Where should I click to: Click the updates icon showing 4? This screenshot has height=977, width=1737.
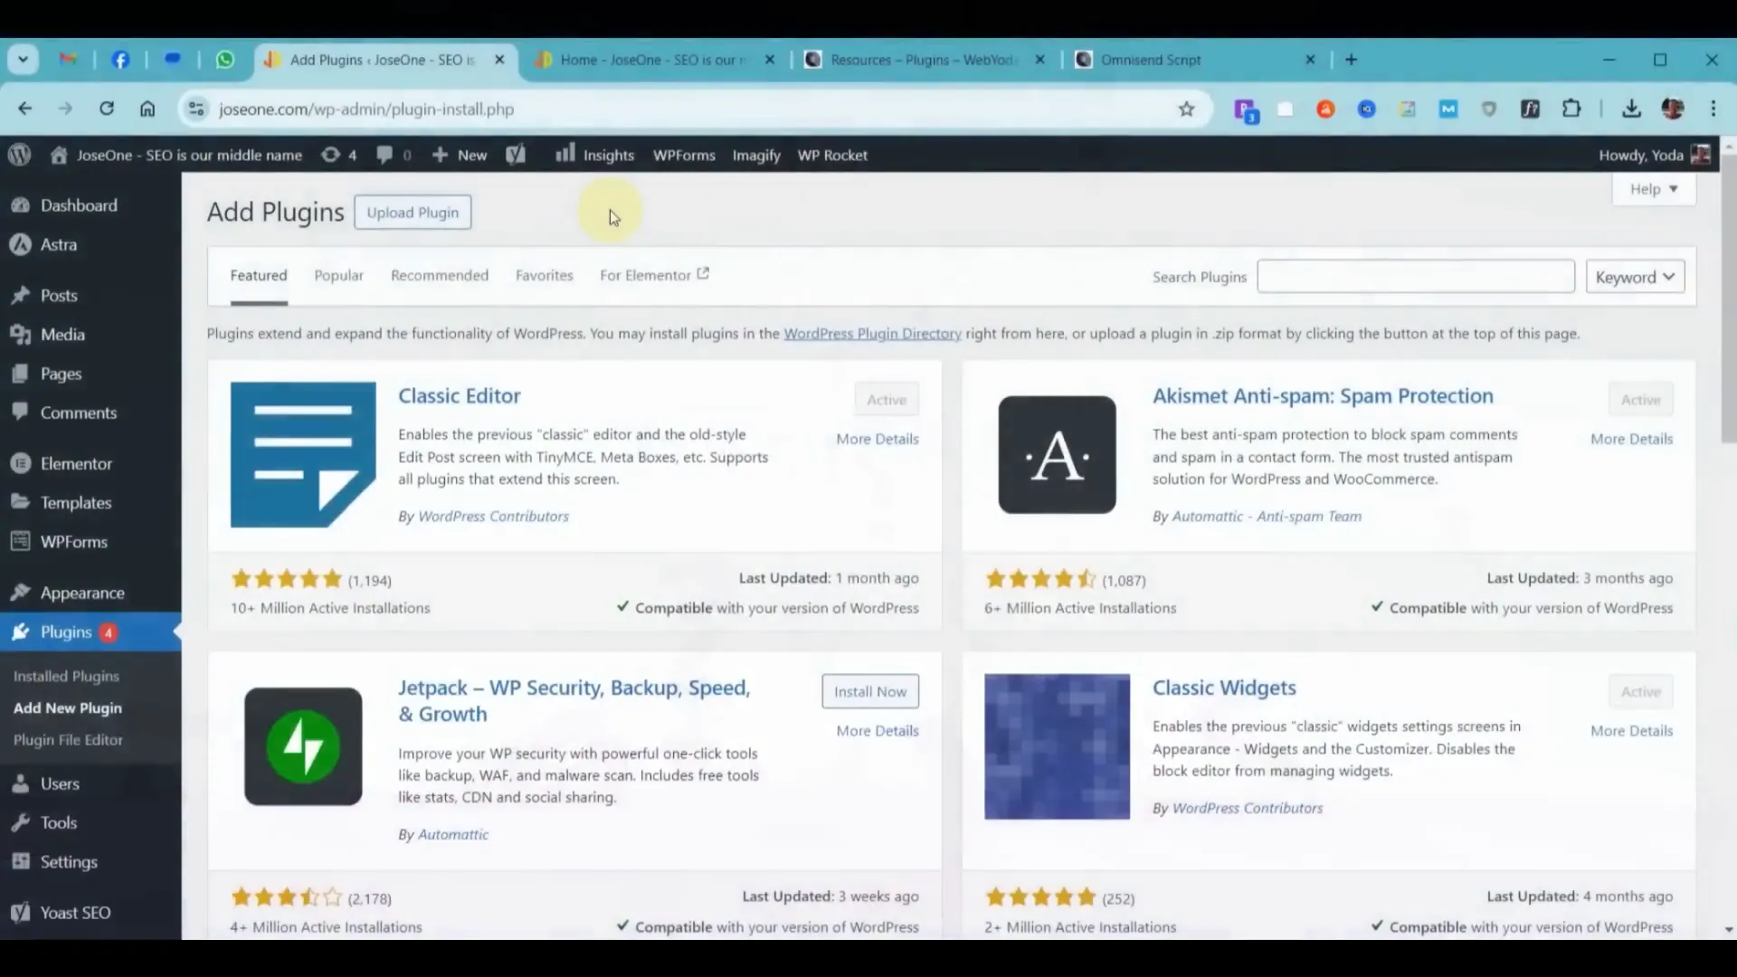tap(338, 155)
